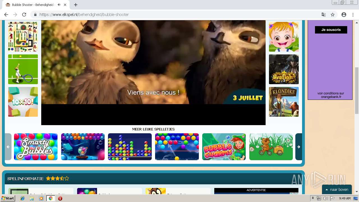
Task: Switch to Chrome taskbar button
Action: [x=50, y=198]
